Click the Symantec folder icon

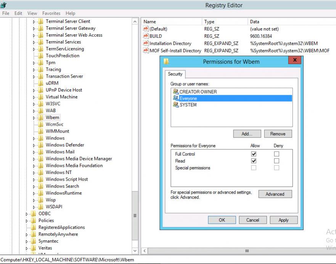[34, 241]
